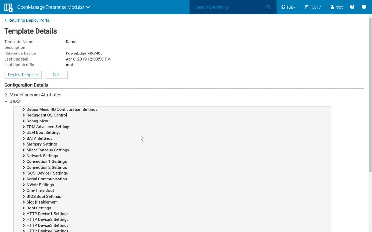Click the search magnifier icon

click(x=268, y=7)
